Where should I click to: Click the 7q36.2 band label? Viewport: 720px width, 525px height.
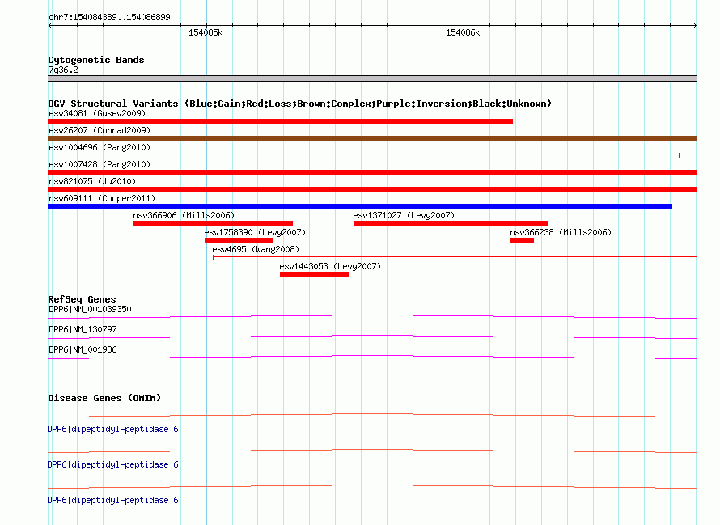pyautogui.click(x=63, y=70)
